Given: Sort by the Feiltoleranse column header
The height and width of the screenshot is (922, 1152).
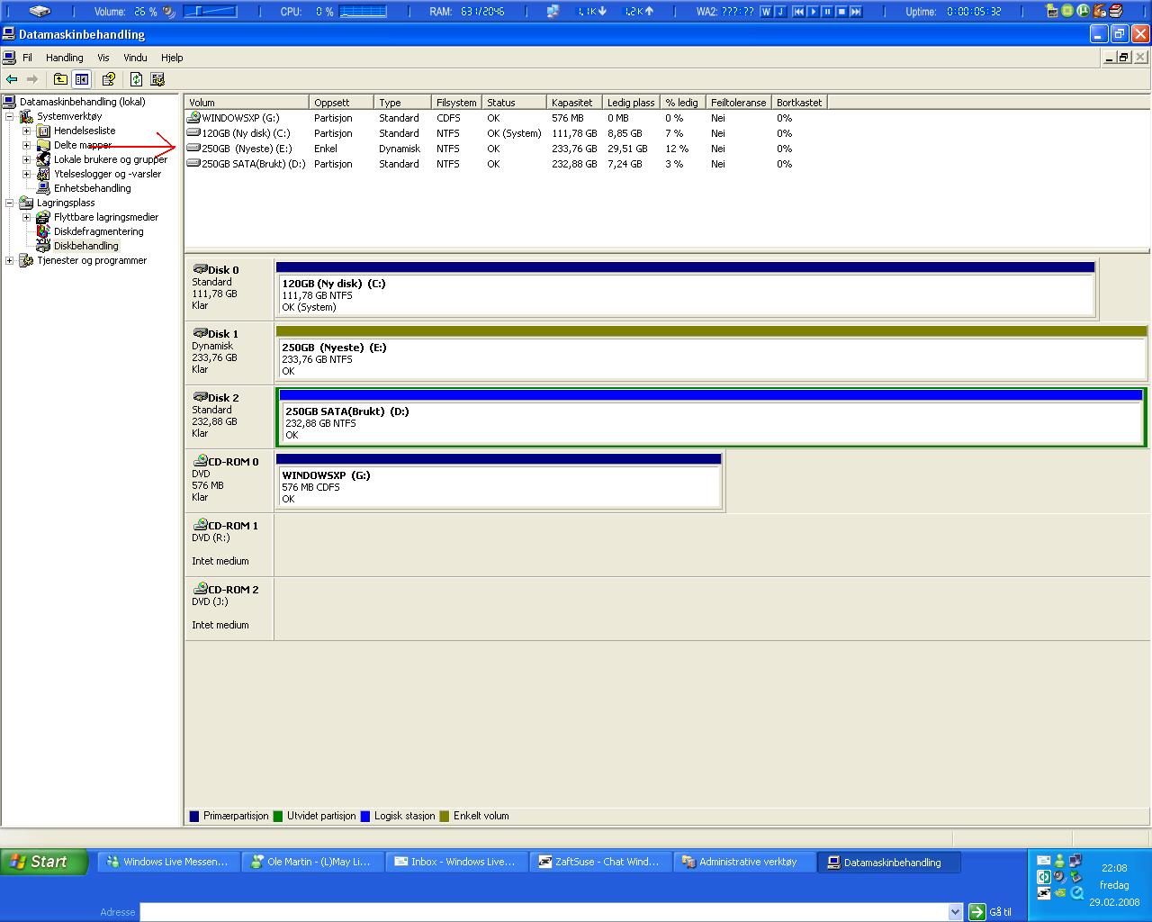Looking at the screenshot, I should [x=739, y=103].
